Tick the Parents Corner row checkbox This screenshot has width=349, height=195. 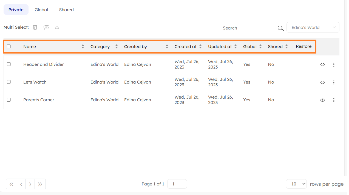pyautogui.click(x=9, y=100)
